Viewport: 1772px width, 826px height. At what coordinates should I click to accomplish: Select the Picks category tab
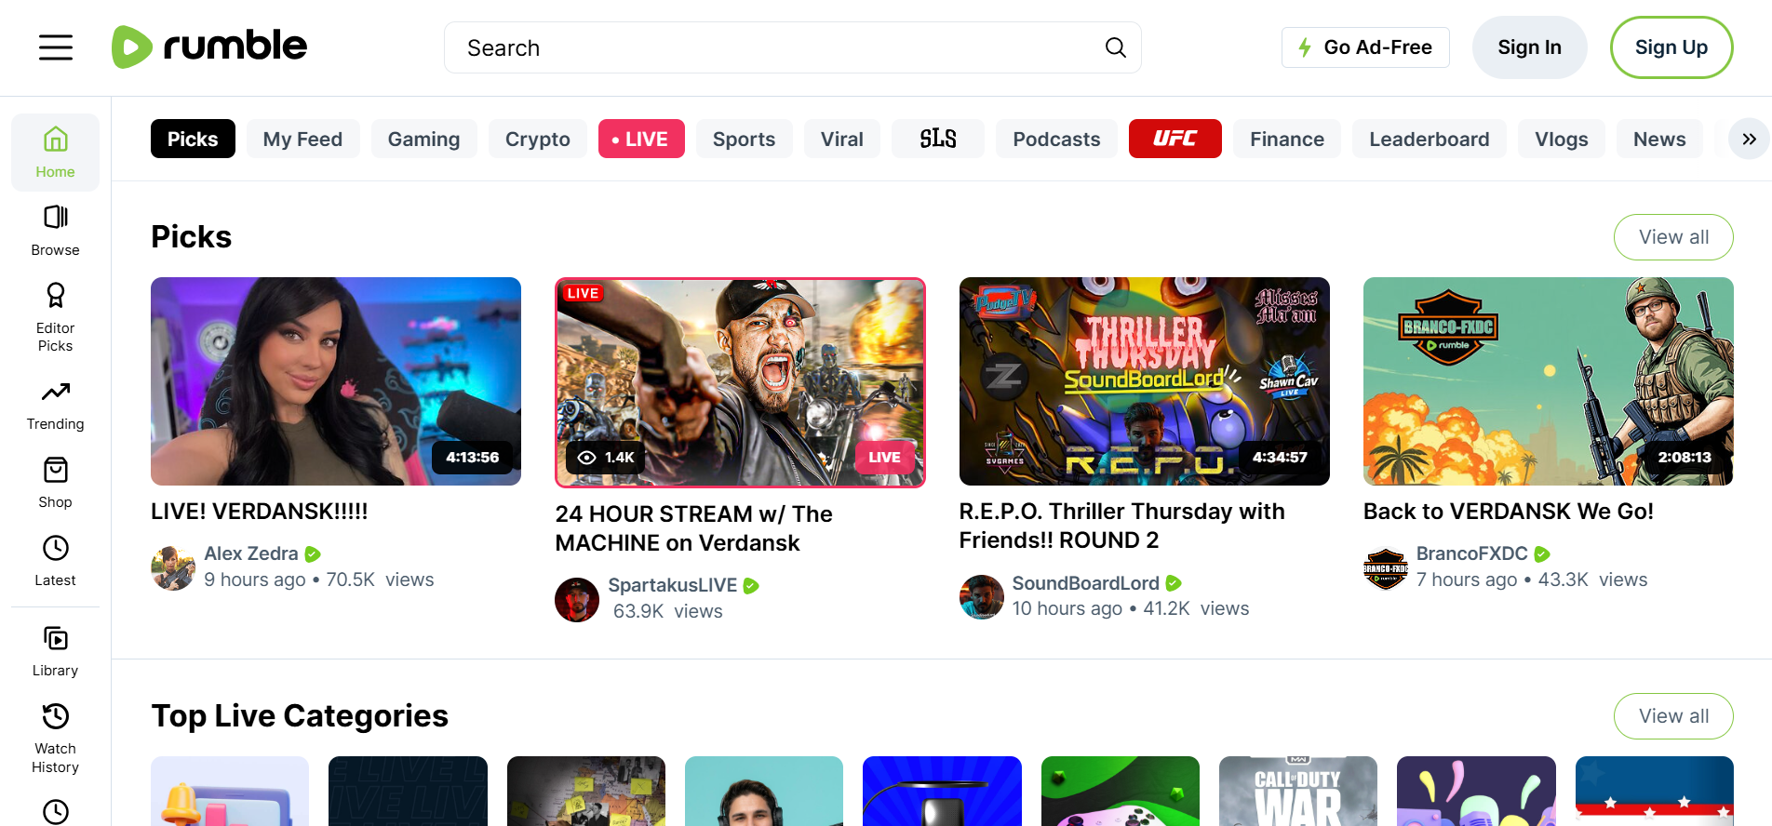pos(193,139)
